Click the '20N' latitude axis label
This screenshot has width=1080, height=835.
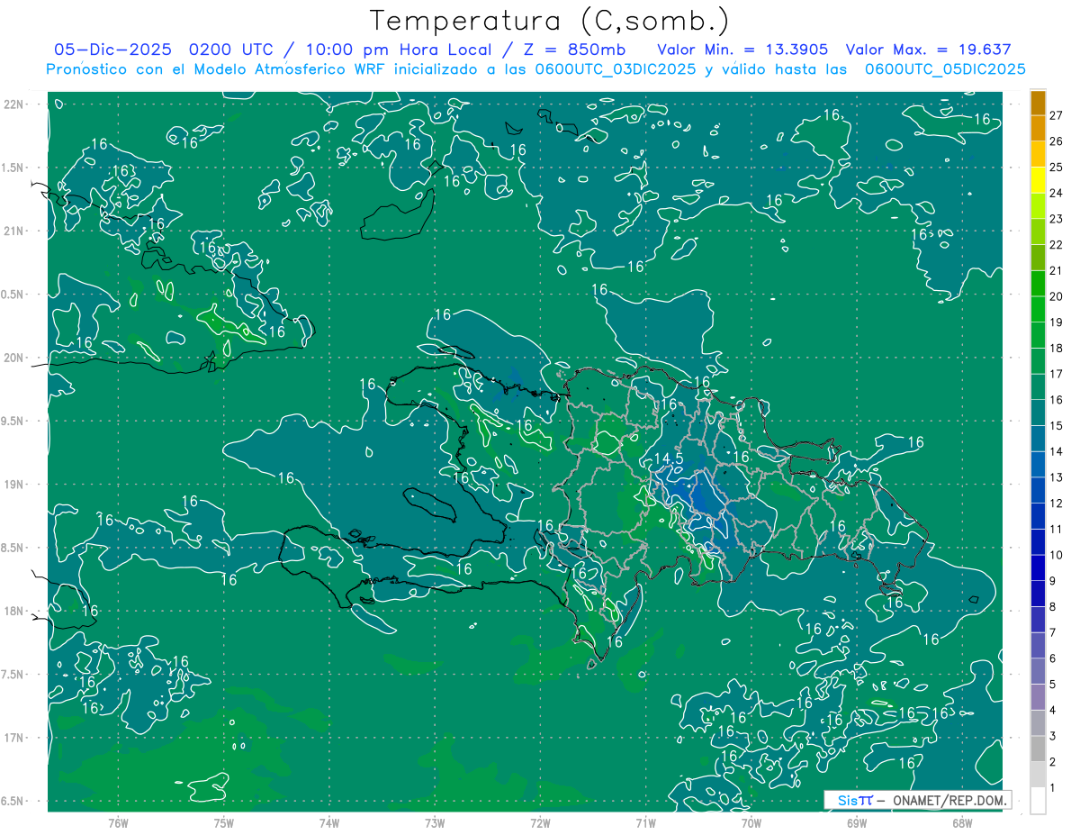click(12, 358)
